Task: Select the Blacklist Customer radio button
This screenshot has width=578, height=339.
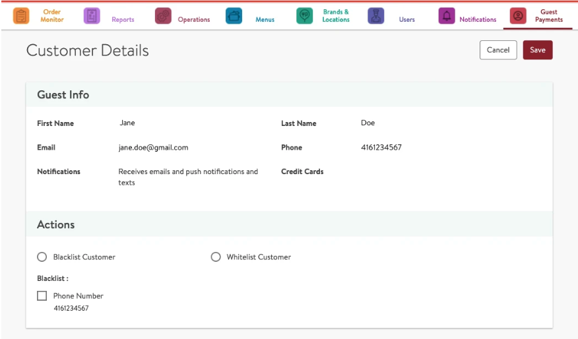Action: [42, 257]
